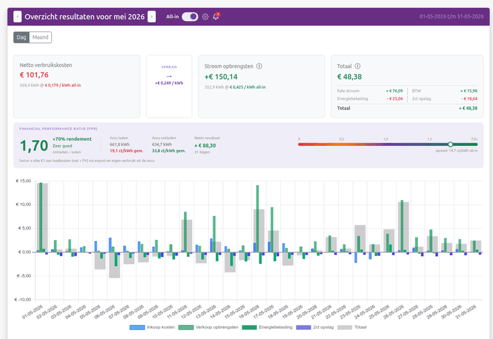Toggle 2ct opslag legend series
This screenshot has width=493, height=339.
click(315, 327)
